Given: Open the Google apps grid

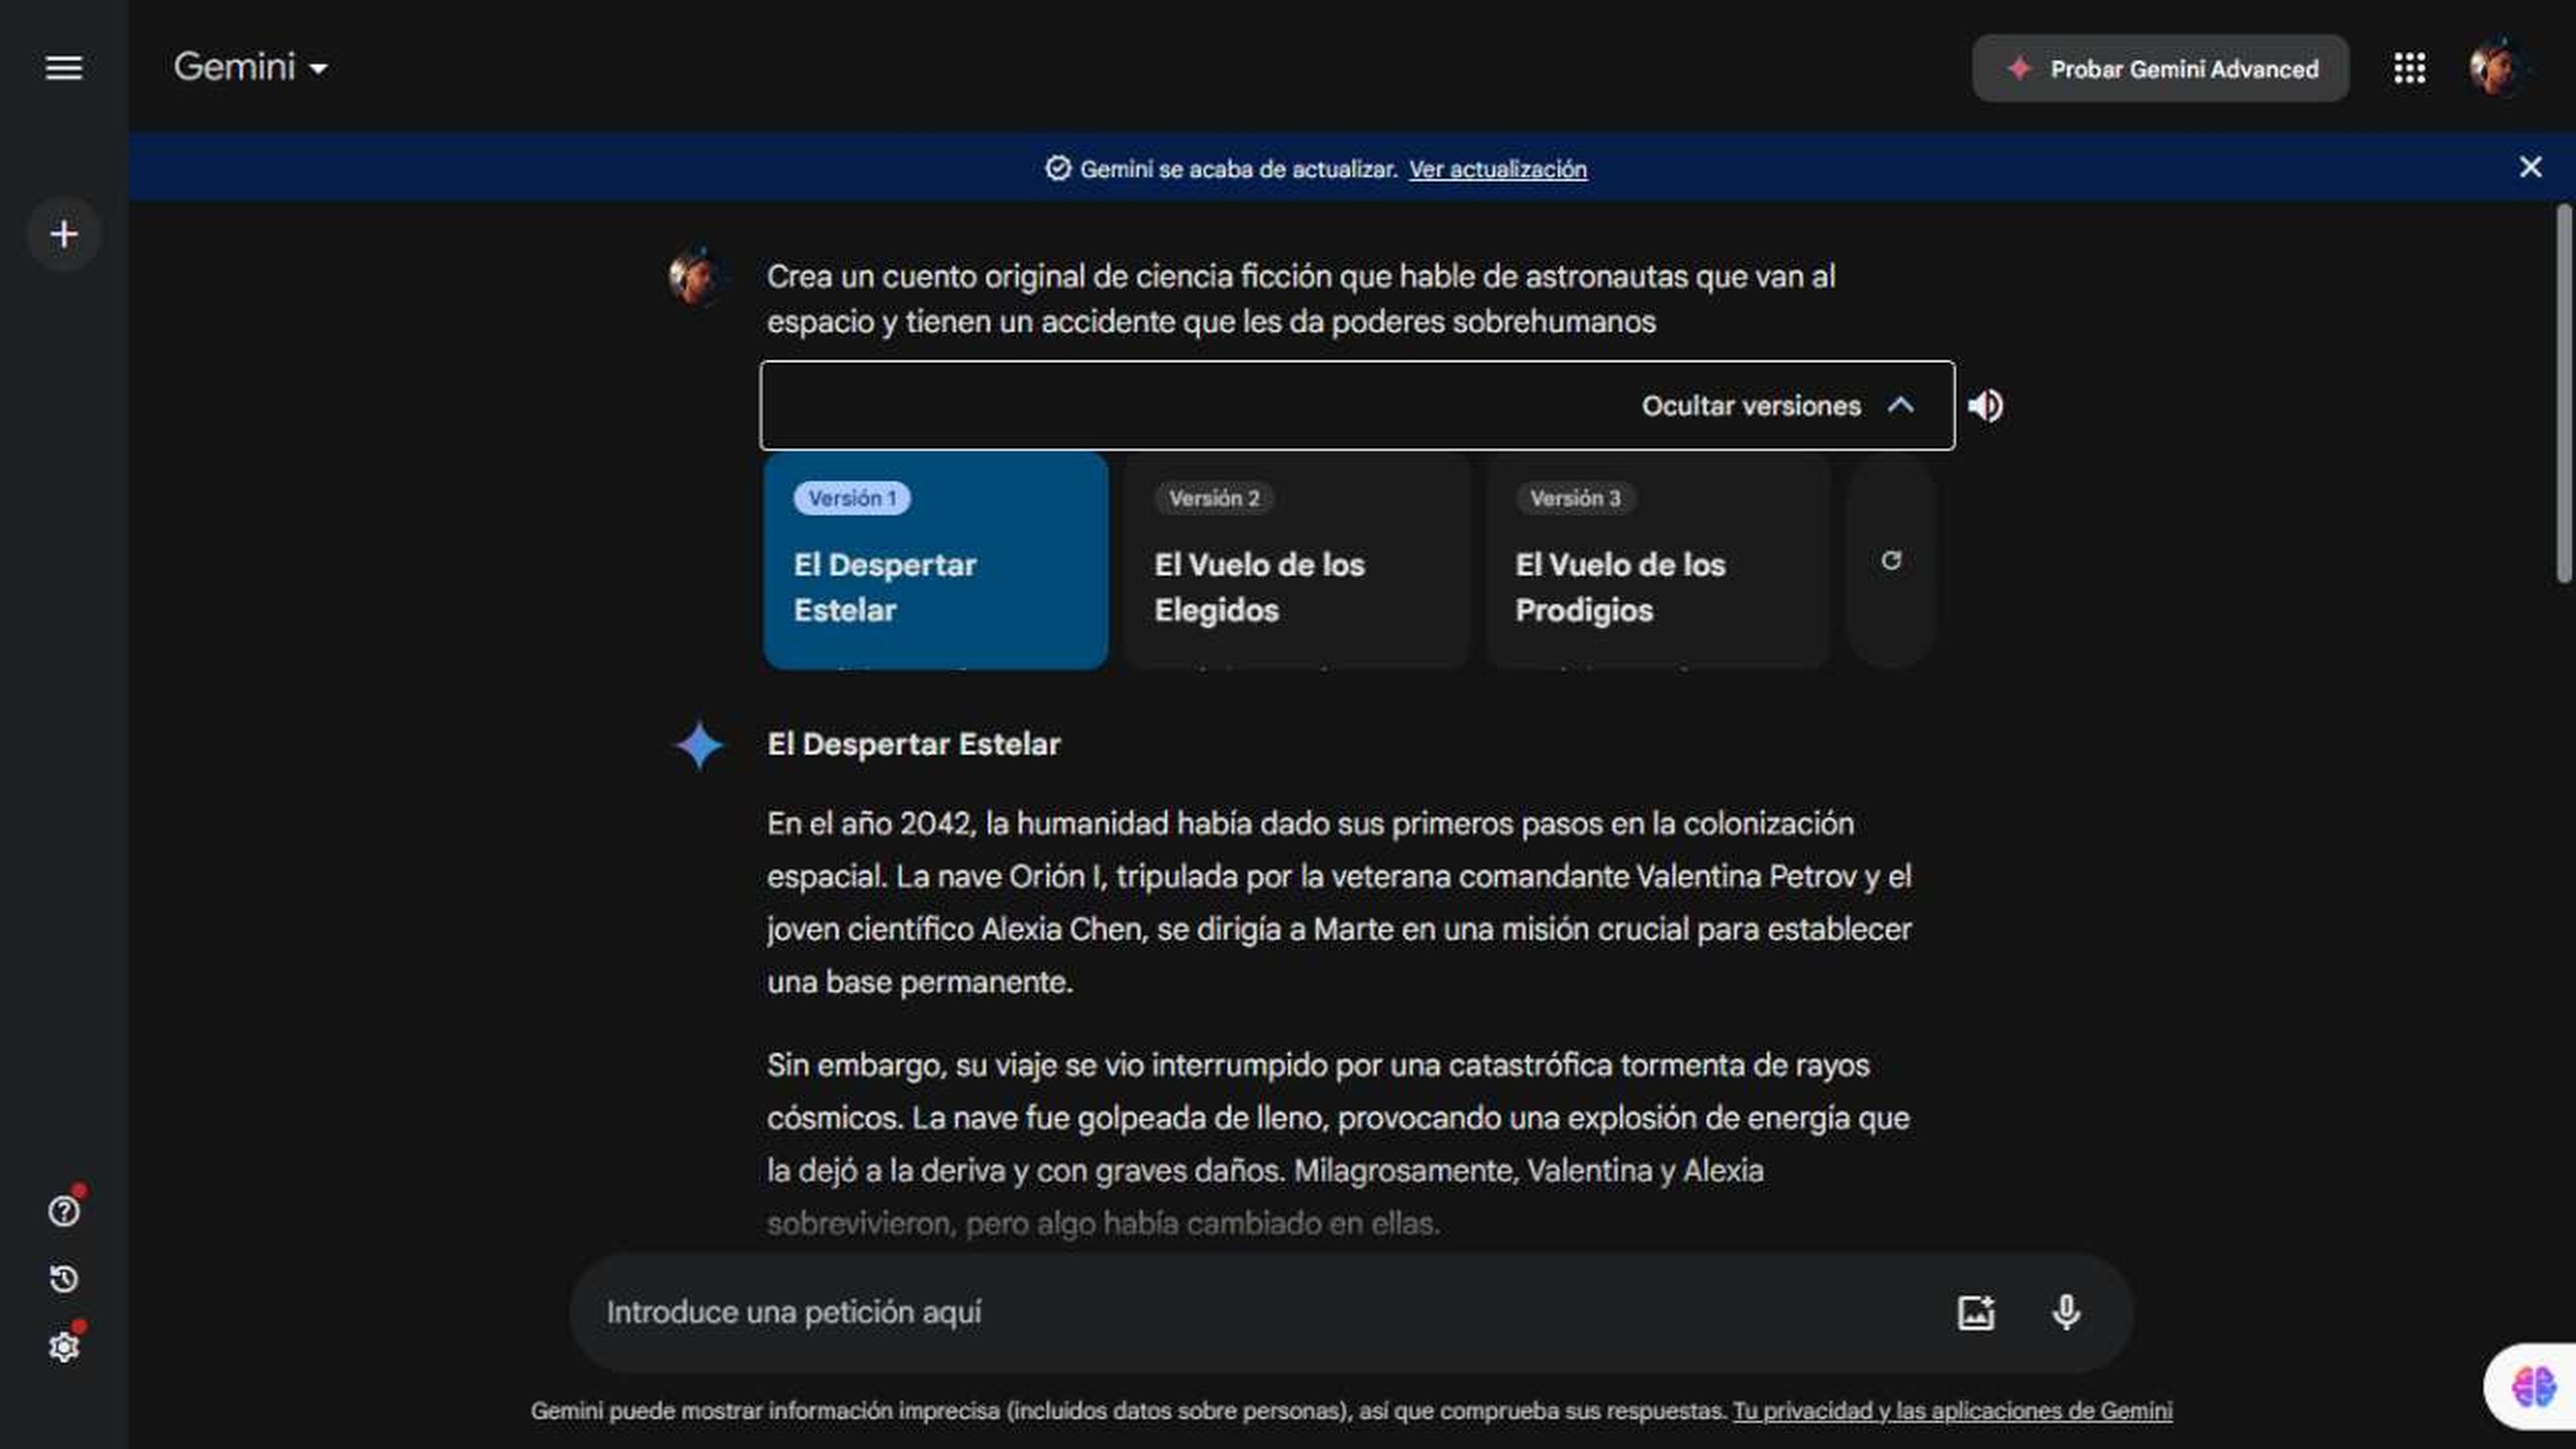Looking at the screenshot, I should pos(2410,68).
